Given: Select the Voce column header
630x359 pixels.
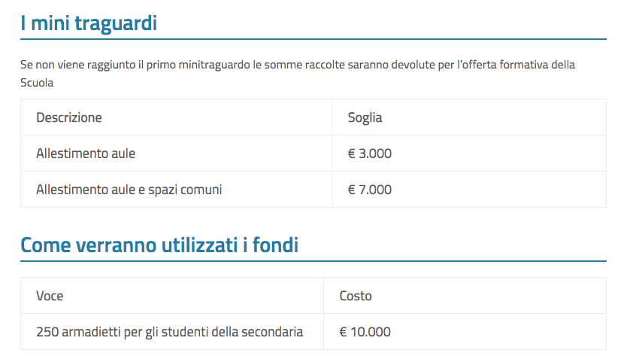Looking at the screenshot, I should click(50, 296).
